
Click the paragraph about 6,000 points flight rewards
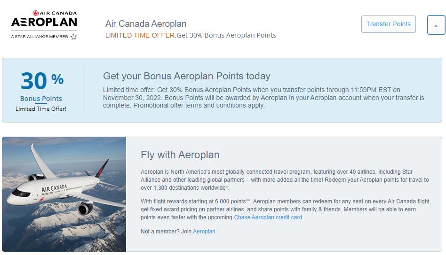286,209
